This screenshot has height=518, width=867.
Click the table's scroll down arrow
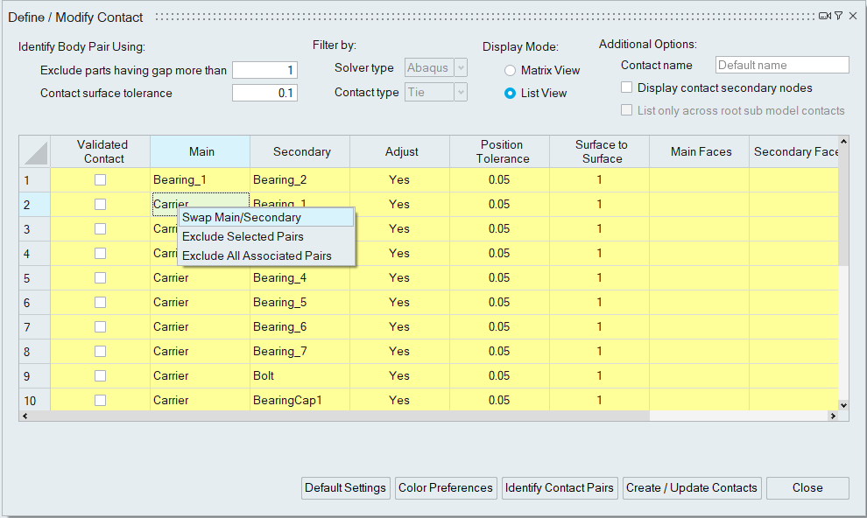tap(843, 405)
